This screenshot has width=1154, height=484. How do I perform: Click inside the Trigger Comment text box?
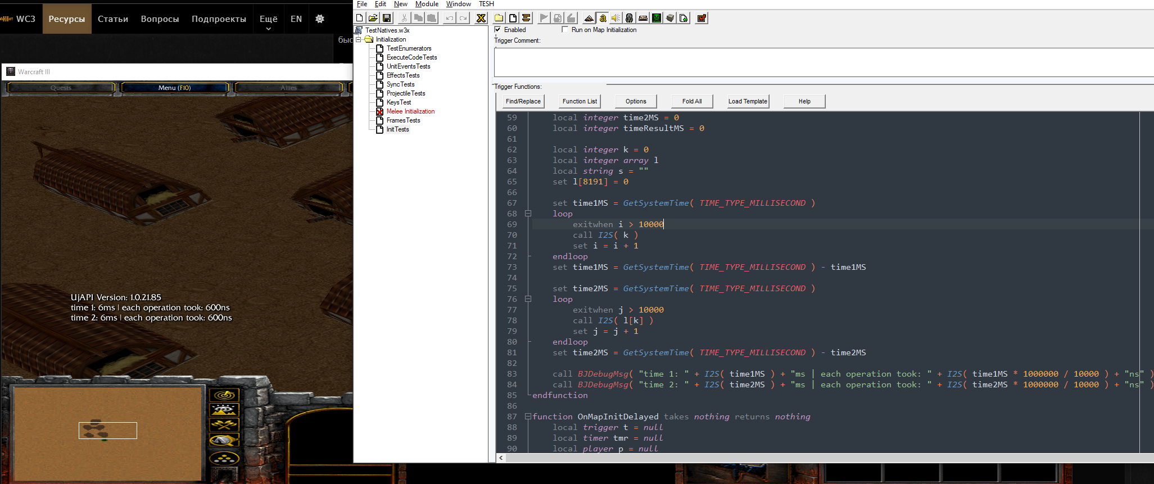(x=823, y=62)
